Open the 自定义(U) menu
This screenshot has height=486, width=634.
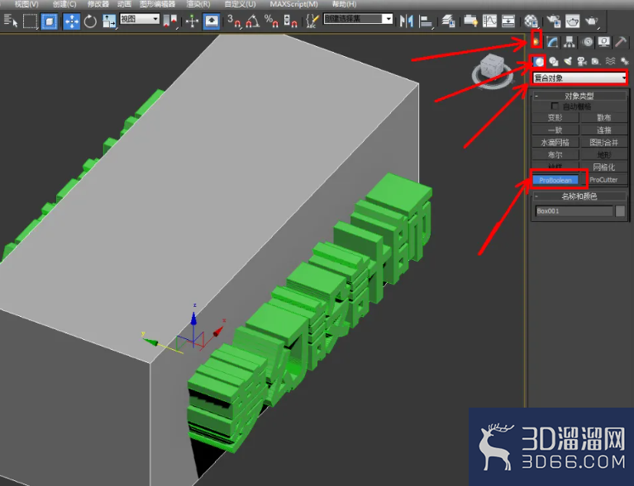[240, 4]
